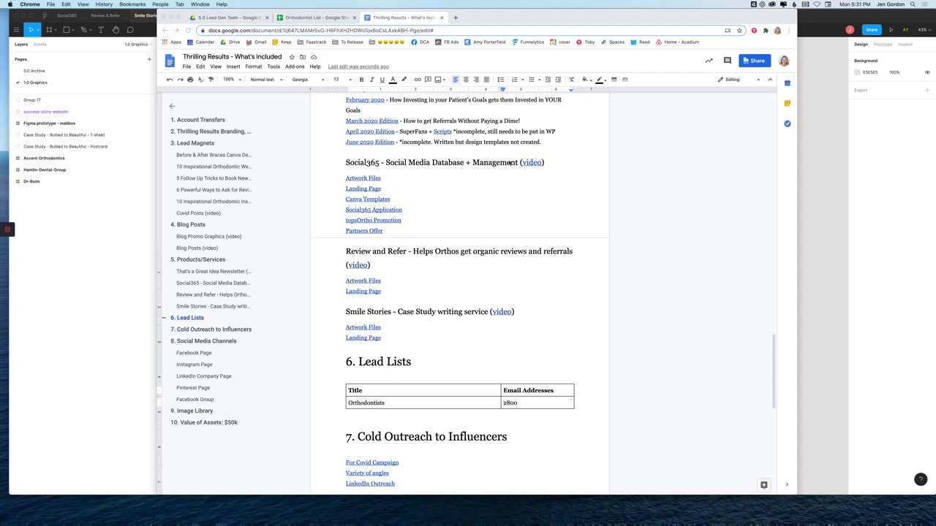Click the Insert link icon

point(418,80)
